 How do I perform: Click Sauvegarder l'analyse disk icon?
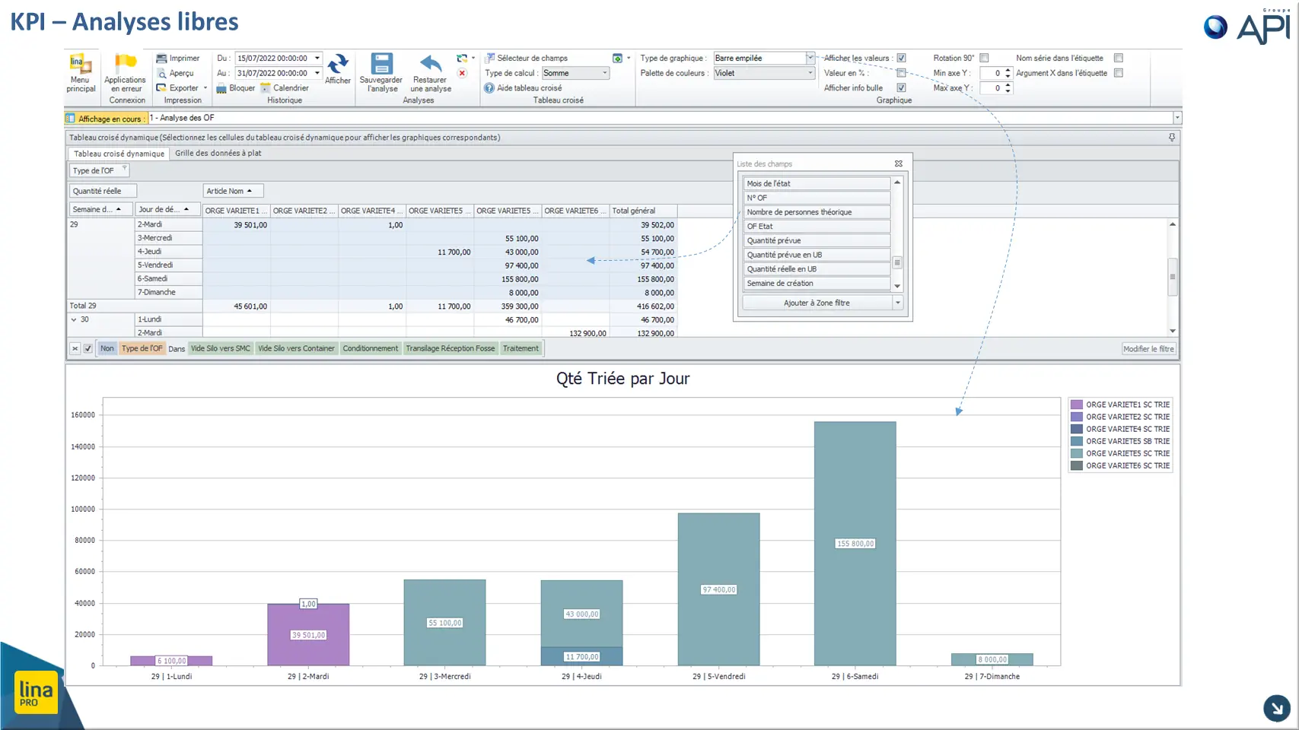coord(381,63)
